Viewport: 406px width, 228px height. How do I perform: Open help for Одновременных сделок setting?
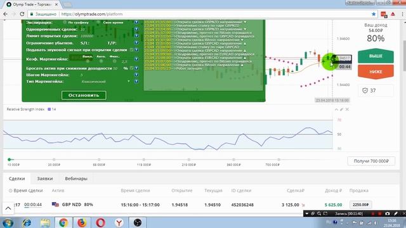[x=136, y=29]
